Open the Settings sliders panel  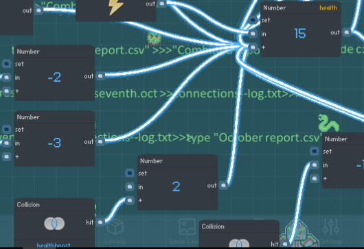point(331,232)
